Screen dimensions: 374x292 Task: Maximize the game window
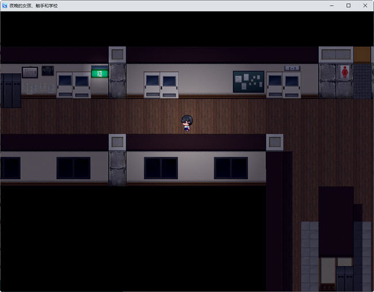click(x=348, y=5)
